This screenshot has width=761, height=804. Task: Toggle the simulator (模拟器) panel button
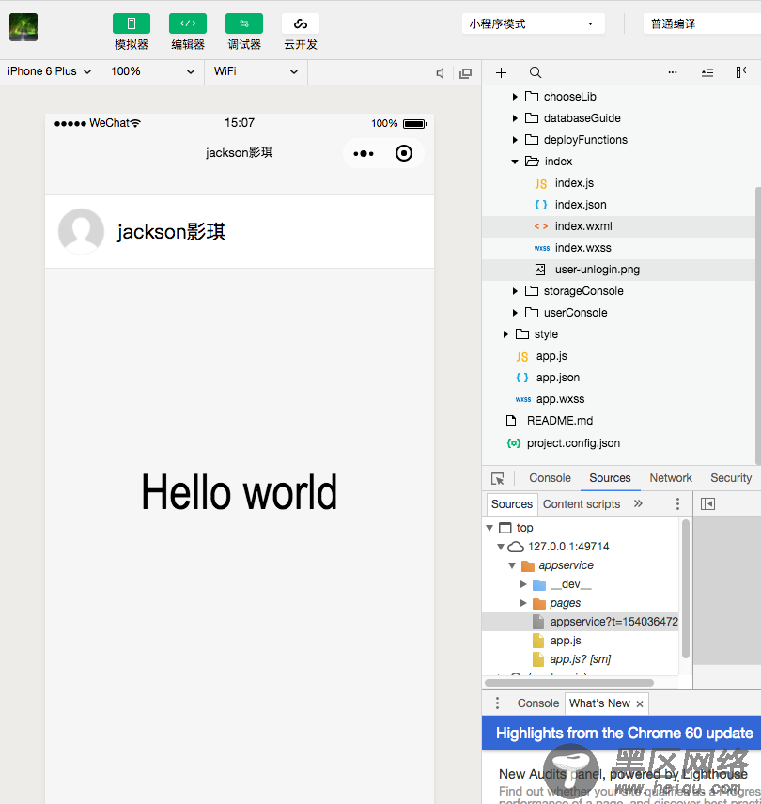tap(132, 23)
